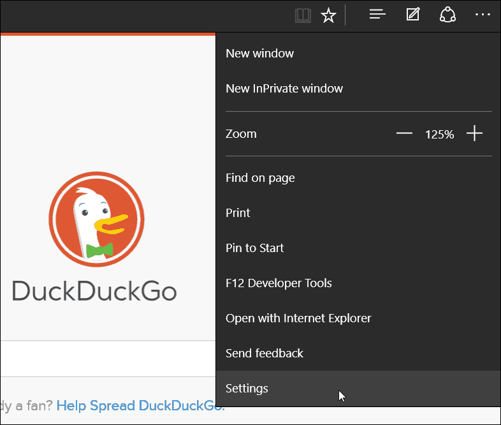
Task: Choose New window from the menu
Action: pyautogui.click(x=358, y=54)
